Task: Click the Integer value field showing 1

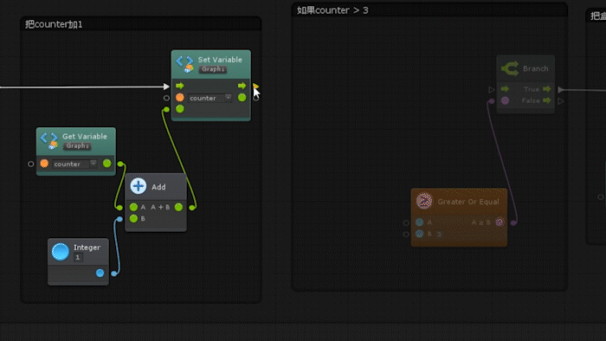Action: point(78,257)
